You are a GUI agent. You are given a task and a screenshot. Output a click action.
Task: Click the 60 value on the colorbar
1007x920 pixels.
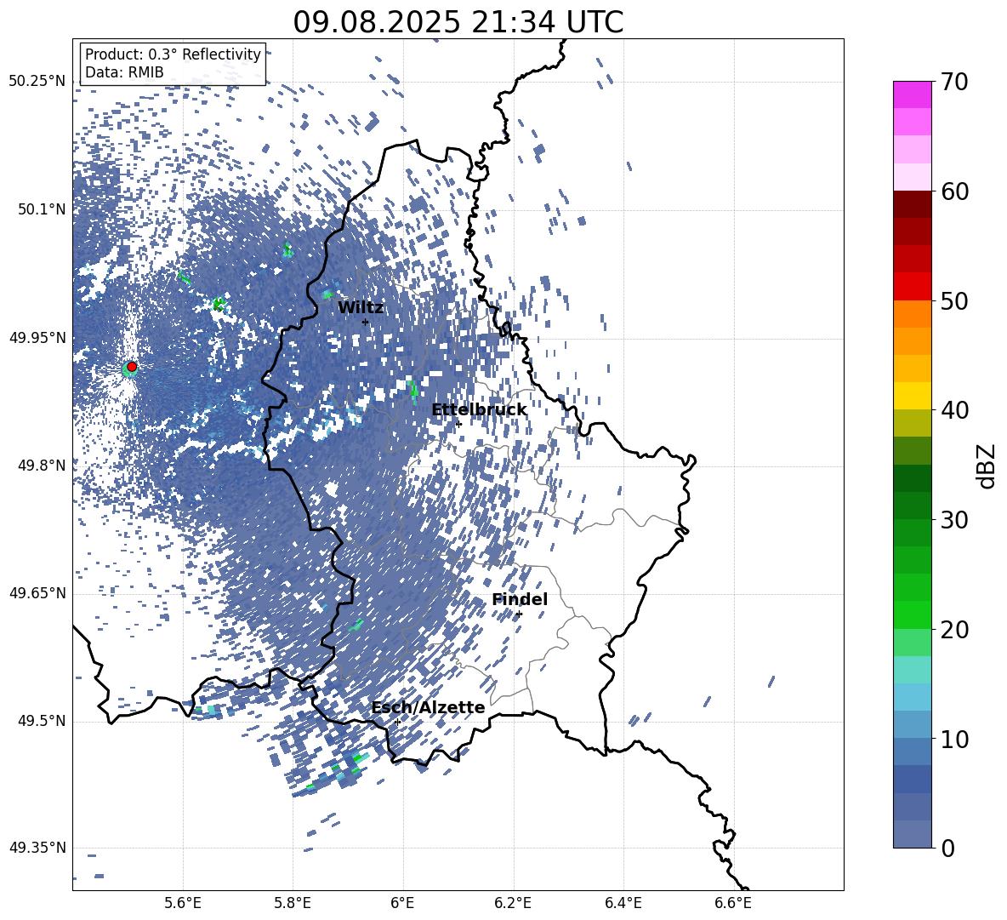(955, 191)
